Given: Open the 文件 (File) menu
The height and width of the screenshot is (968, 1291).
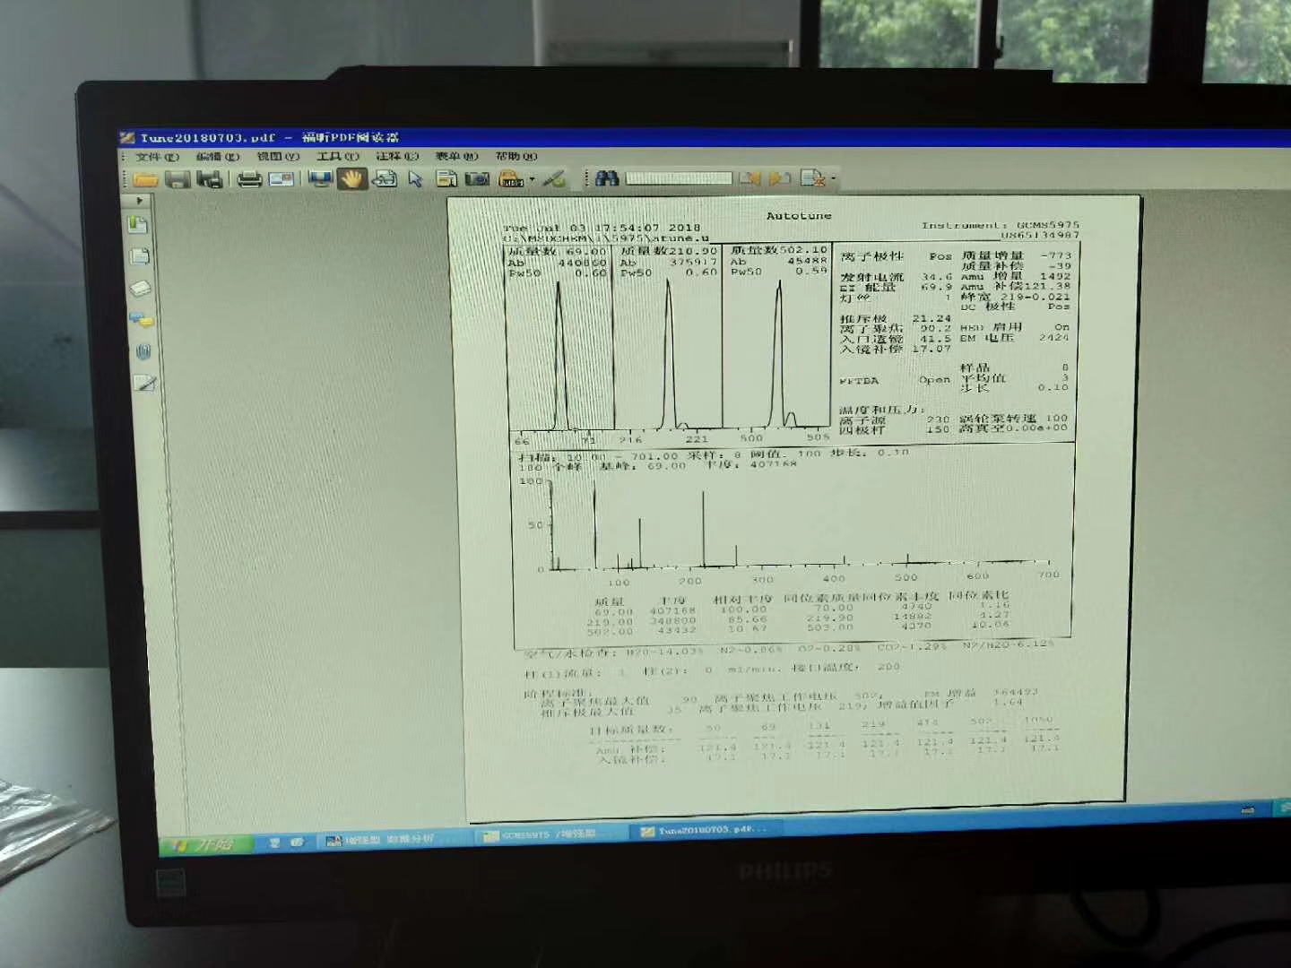Looking at the screenshot, I should 157,157.
